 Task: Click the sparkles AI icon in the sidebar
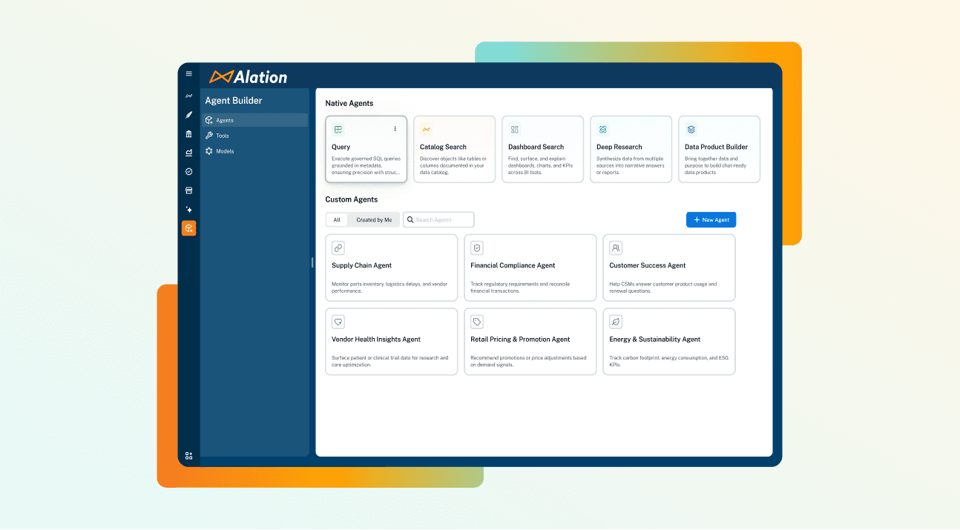tap(188, 209)
